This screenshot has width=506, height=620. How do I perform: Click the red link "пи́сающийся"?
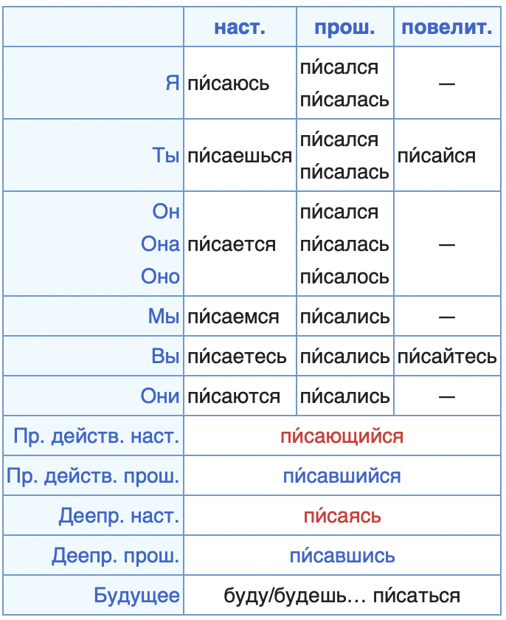click(x=342, y=436)
